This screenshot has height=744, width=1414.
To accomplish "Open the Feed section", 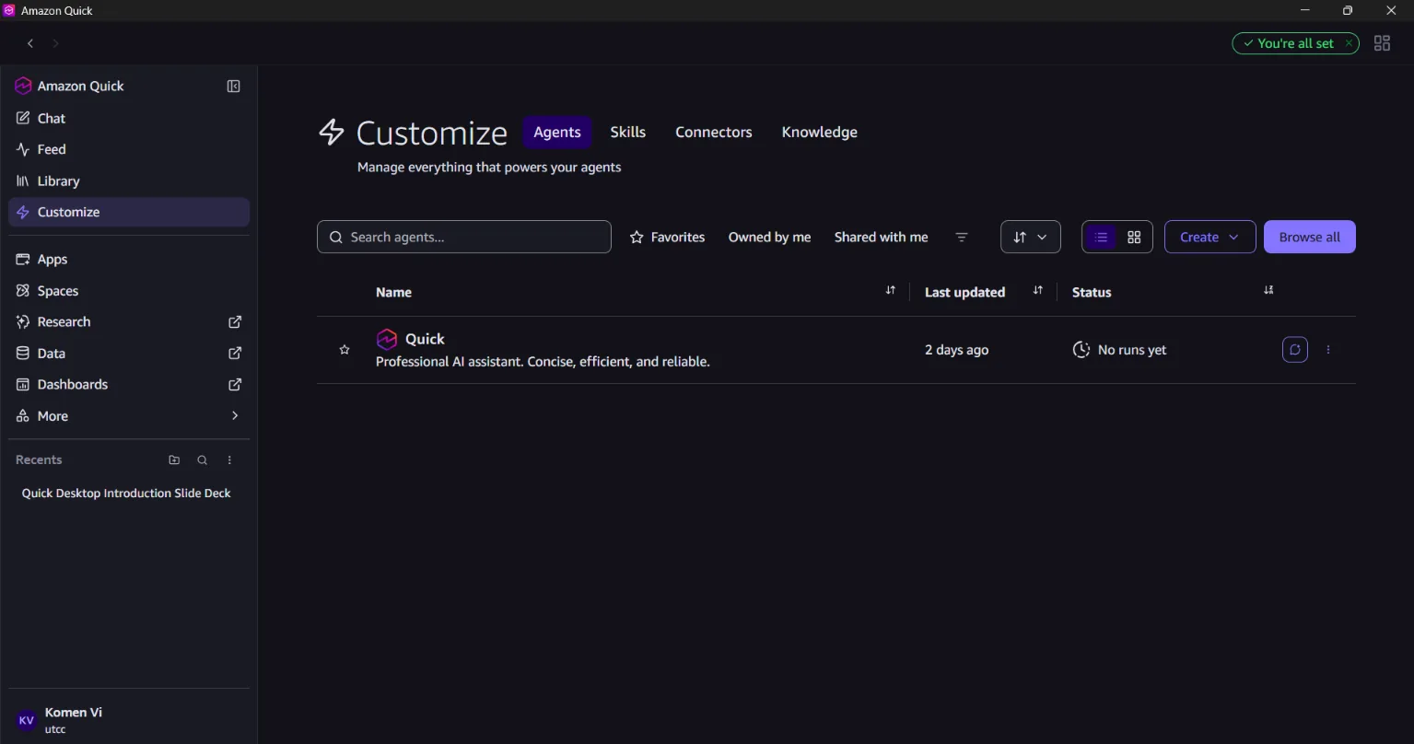I will coord(129,149).
